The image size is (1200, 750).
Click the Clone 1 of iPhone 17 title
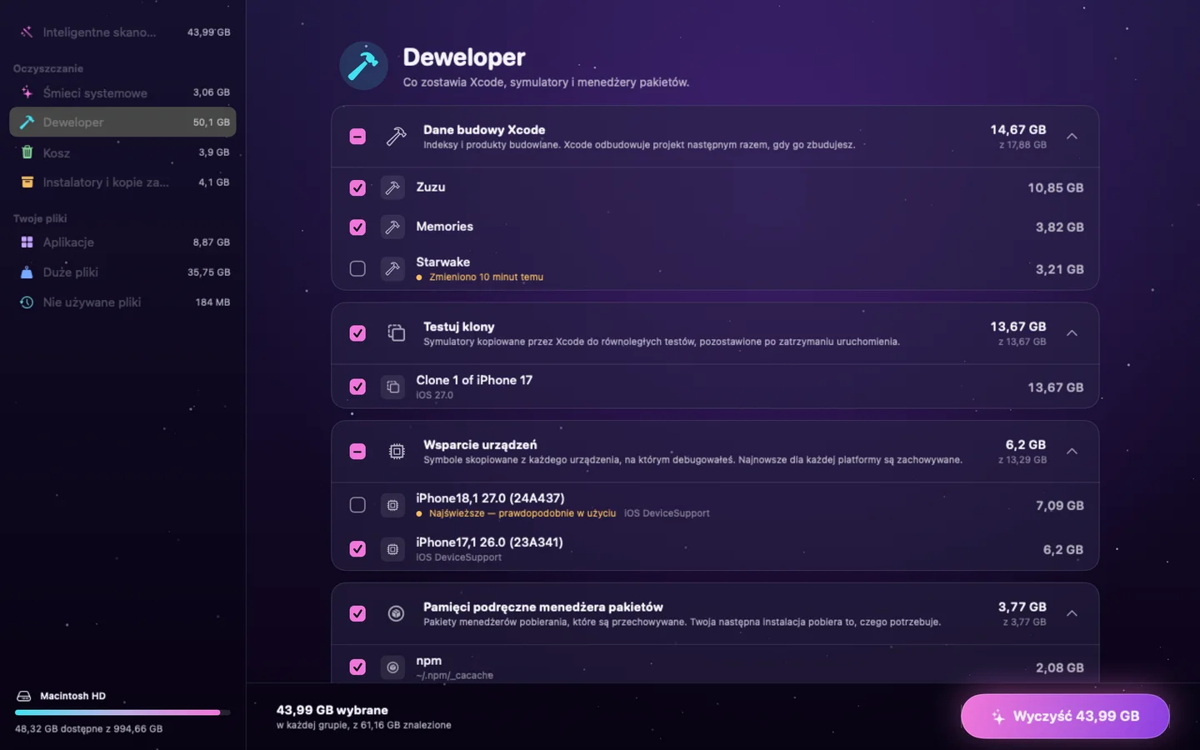pyautogui.click(x=474, y=380)
